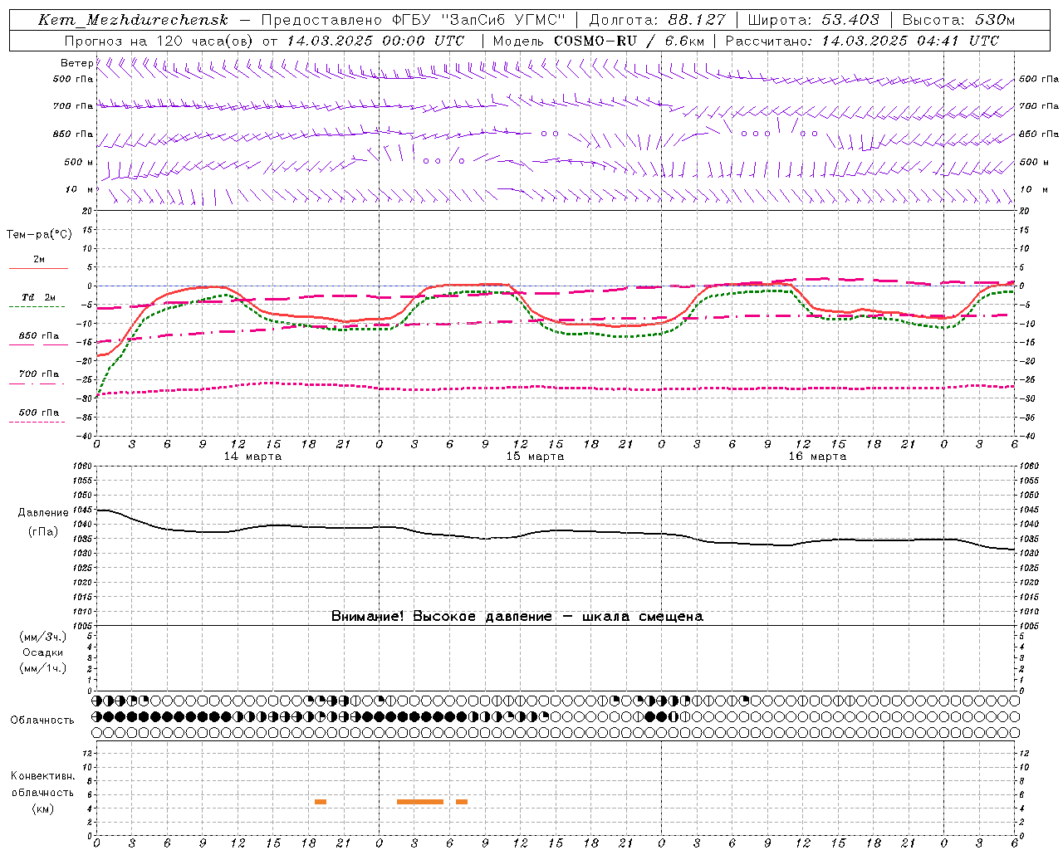The width and height of the screenshot is (1063, 850).
Task: Click the right-side 500 гПа wind level label
Action: 1039,79
